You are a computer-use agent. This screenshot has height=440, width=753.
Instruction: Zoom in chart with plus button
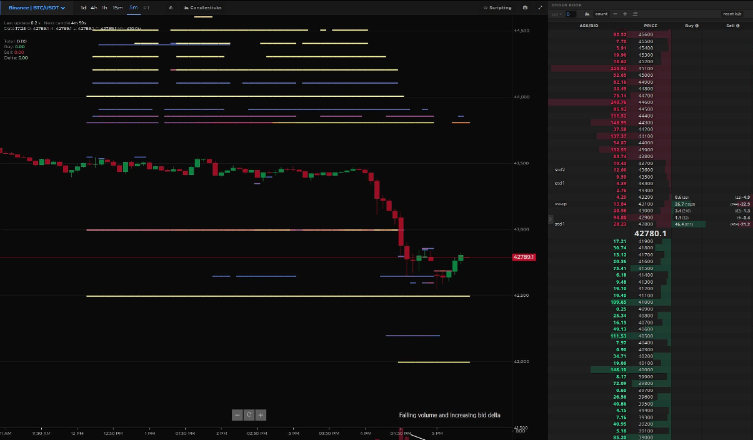[x=261, y=414]
